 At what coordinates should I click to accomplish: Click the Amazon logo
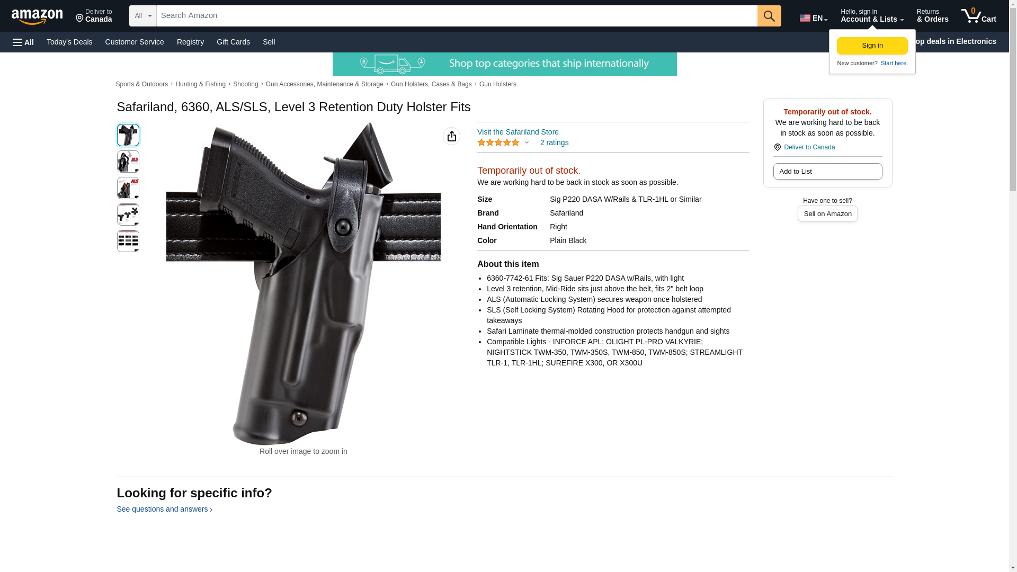[x=37, y=16]
